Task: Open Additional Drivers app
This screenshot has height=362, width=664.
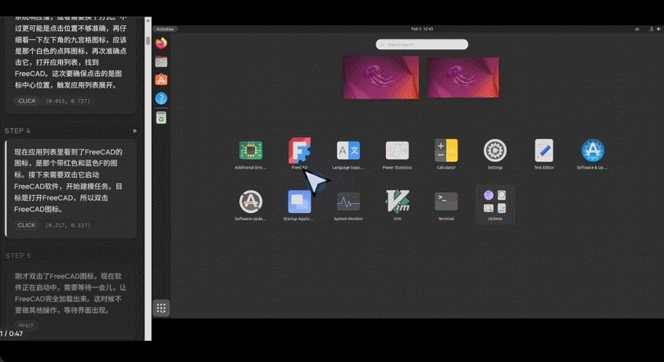Action: tap(250, 151)
